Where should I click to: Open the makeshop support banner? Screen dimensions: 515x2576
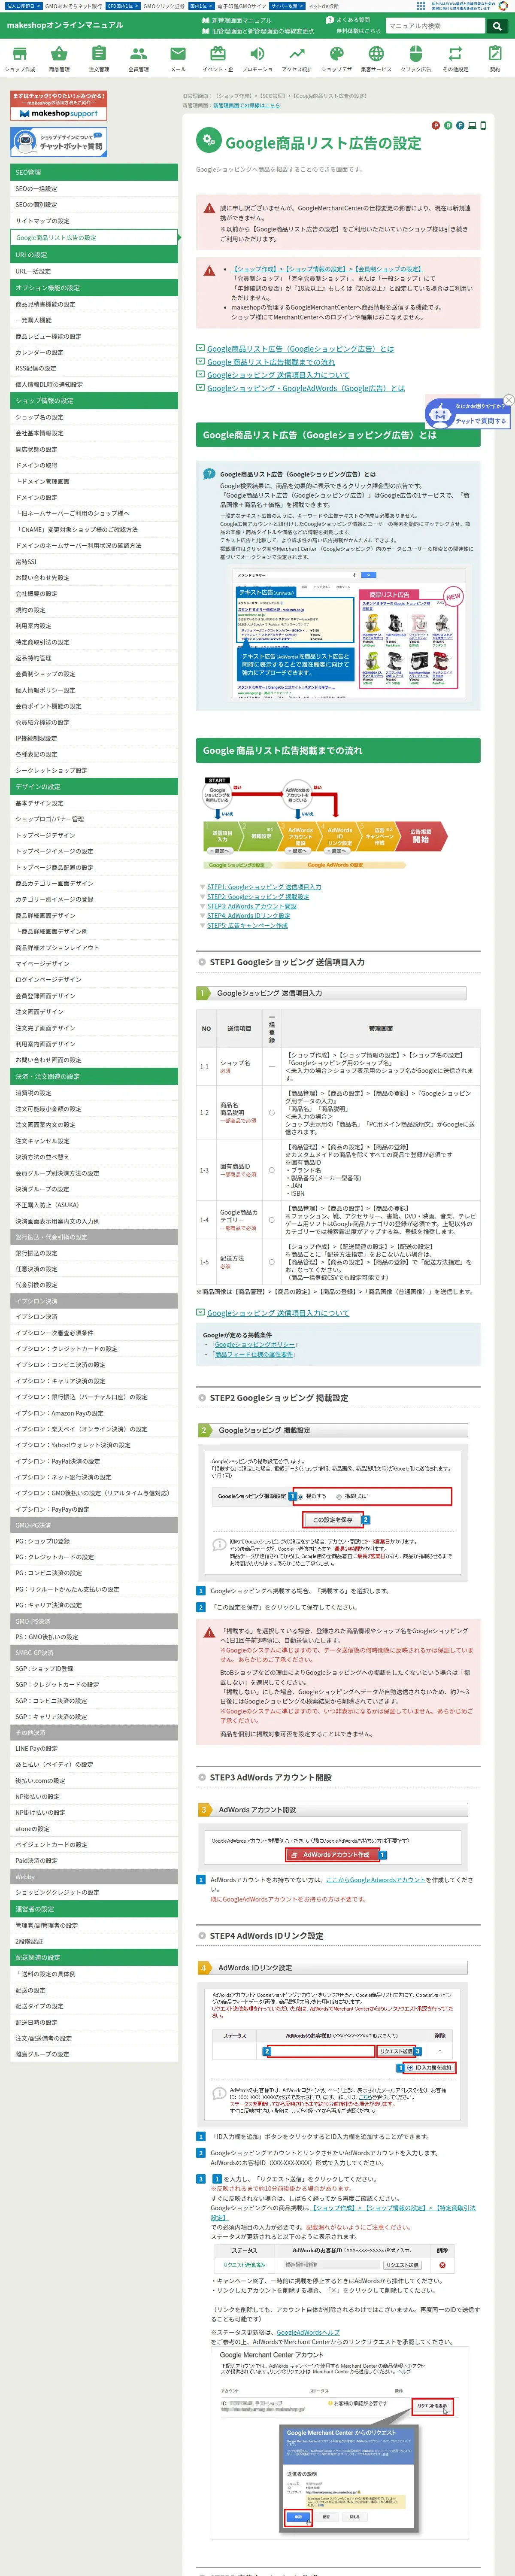(x=59, y=106)
